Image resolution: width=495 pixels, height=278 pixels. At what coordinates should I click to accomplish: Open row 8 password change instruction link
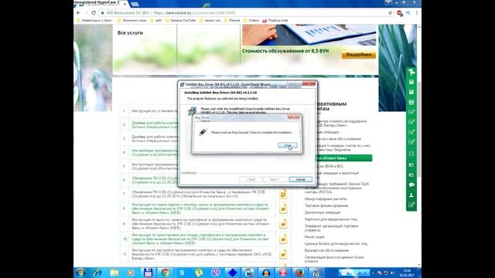tap(200, 208)
